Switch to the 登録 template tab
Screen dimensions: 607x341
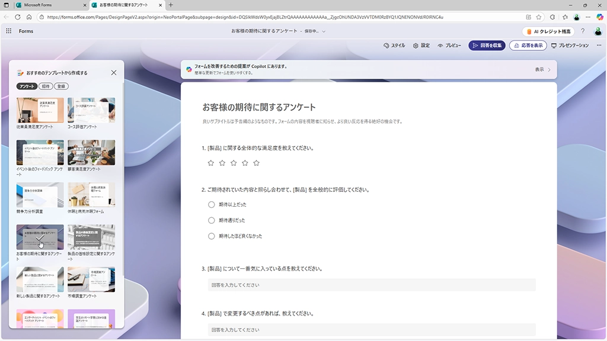(x=62, y=86)
